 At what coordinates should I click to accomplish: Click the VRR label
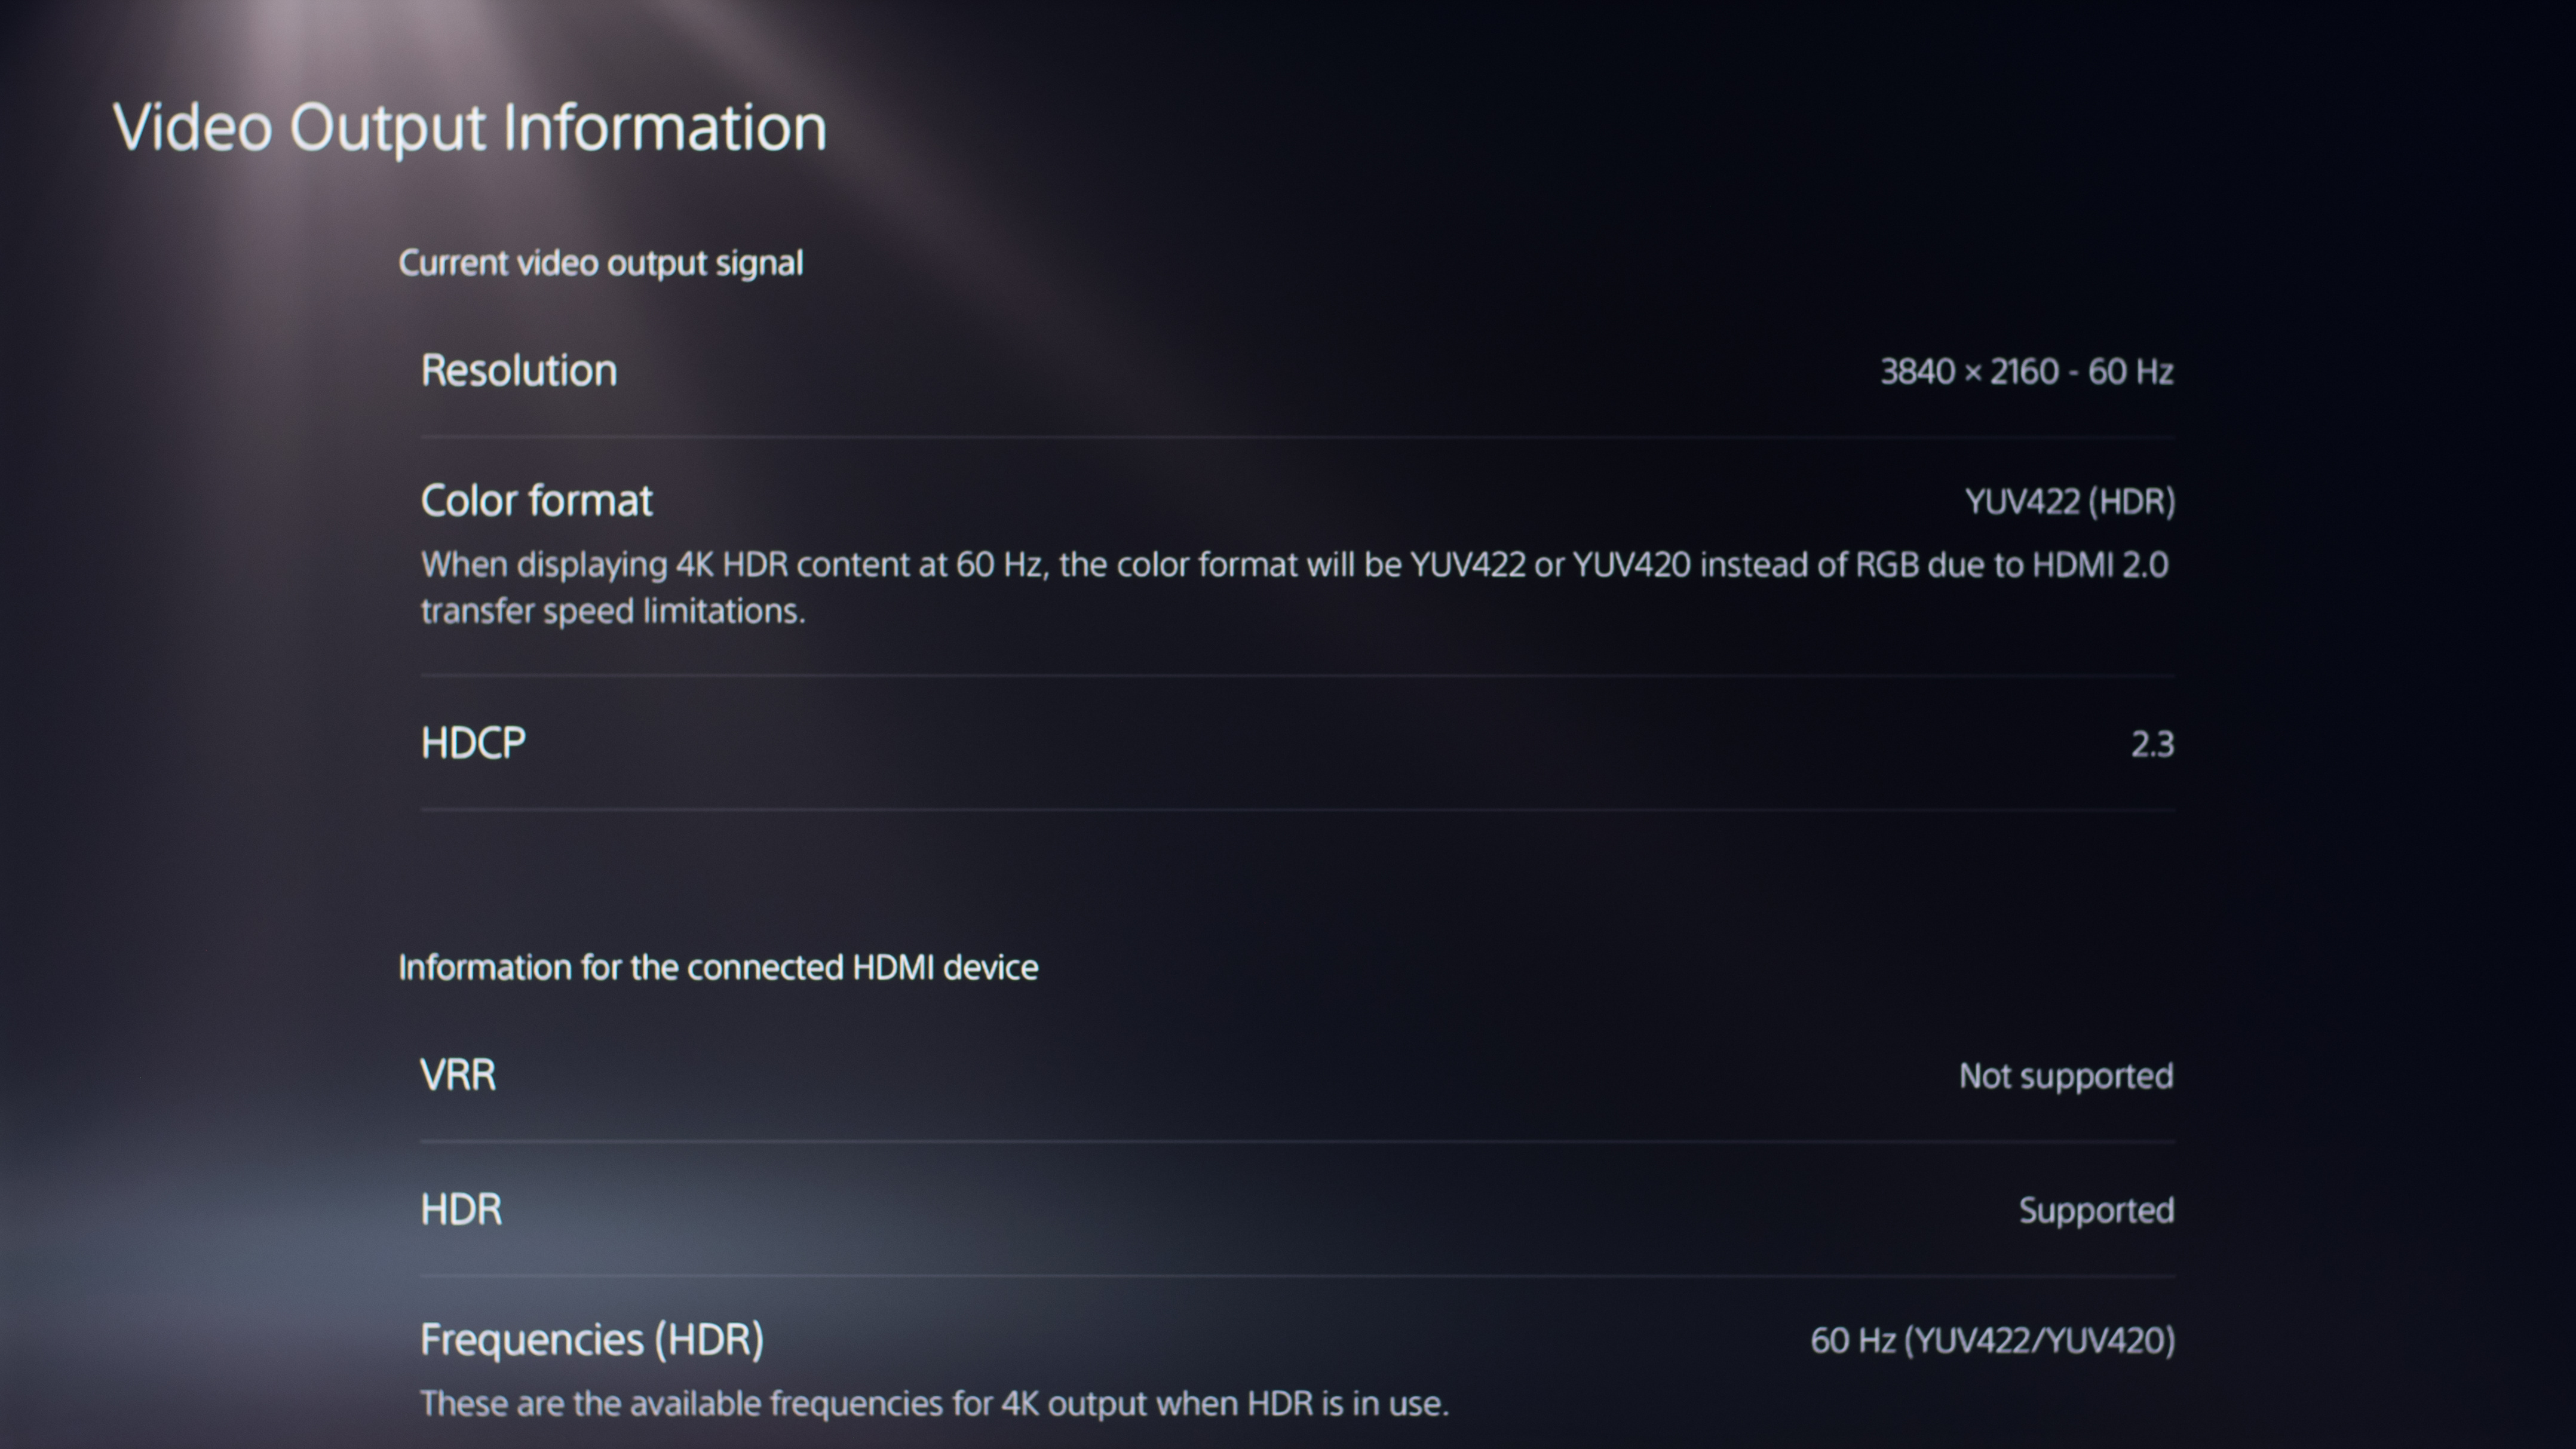coord(458,1075)
